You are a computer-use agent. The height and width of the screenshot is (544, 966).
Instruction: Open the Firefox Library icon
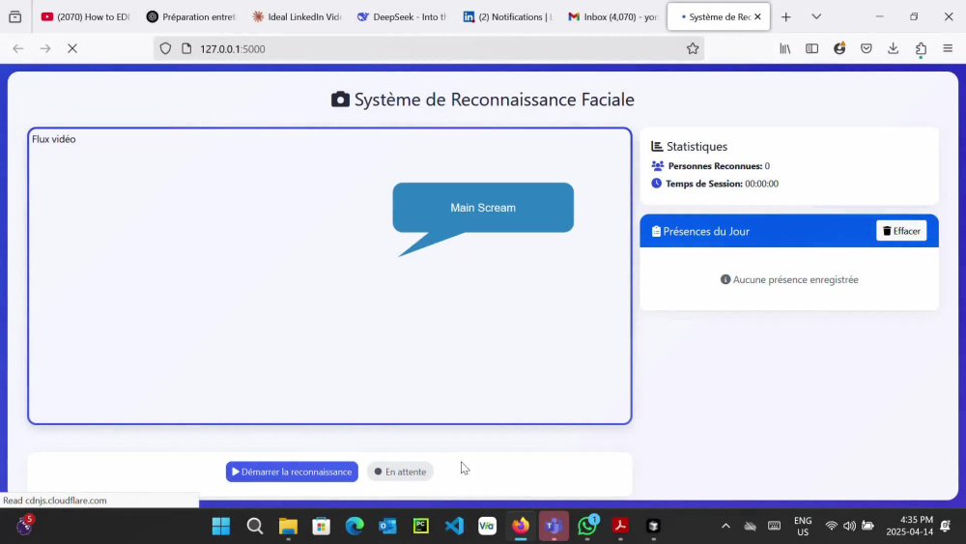pyautogui.click(x=784, y=48)
